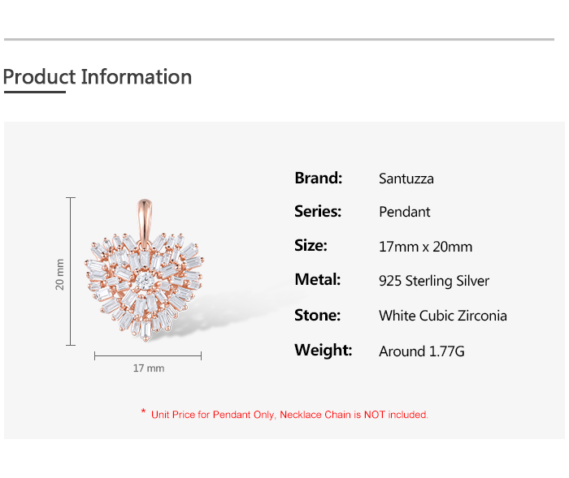Click the red chain-not-included notice text

289,415
